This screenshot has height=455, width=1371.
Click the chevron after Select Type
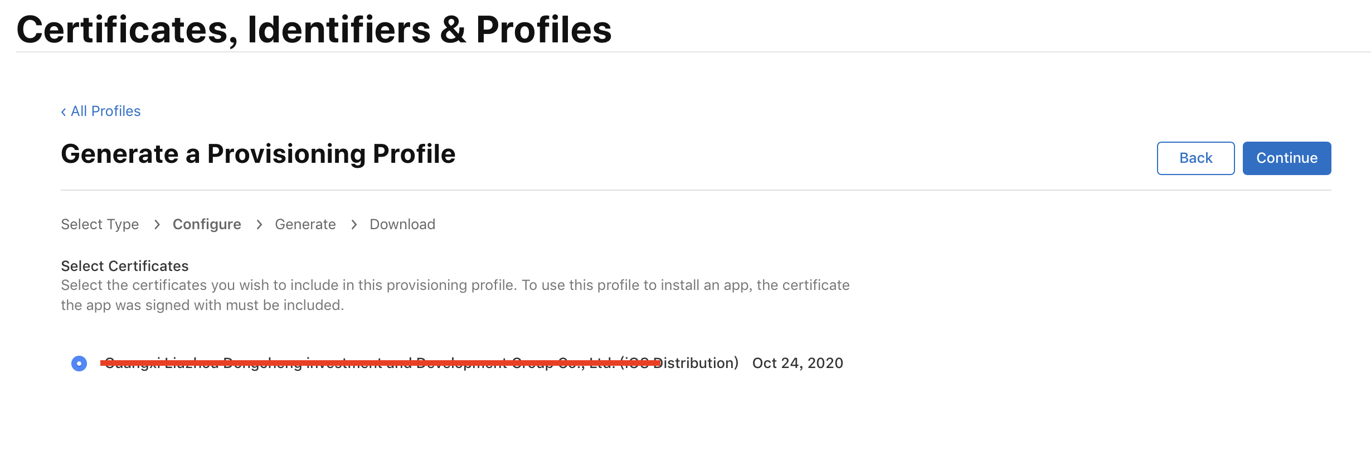click(157, 225)
